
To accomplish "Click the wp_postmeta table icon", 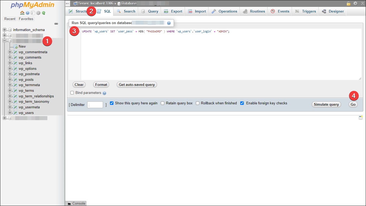I will coord(15,74).
